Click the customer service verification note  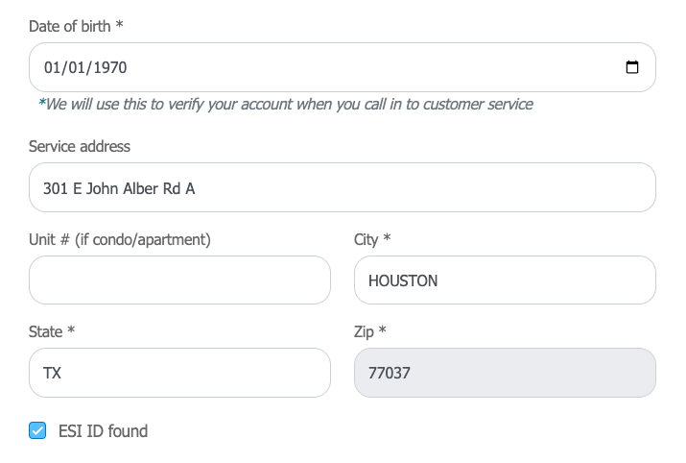click(x=285, y=105)
